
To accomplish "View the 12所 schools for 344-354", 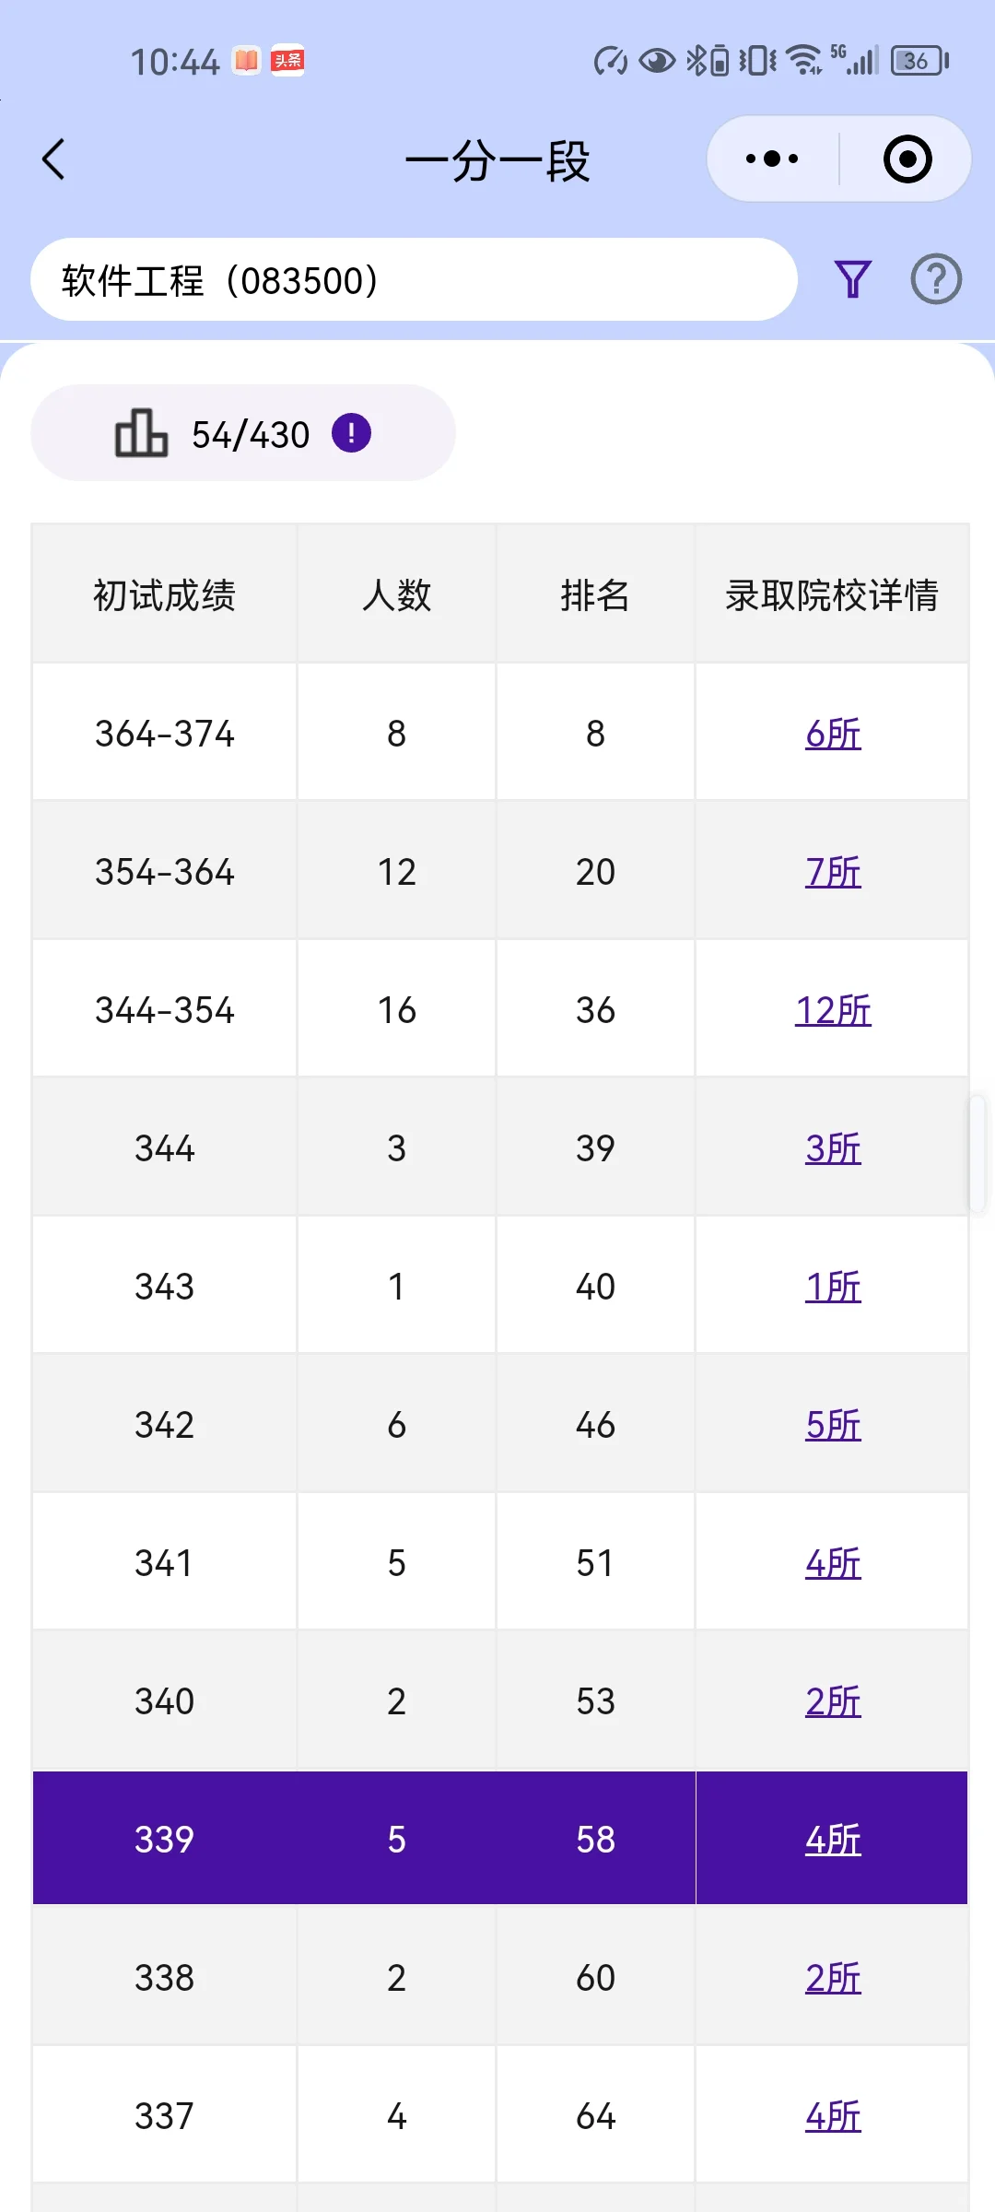I will 833,1010.
